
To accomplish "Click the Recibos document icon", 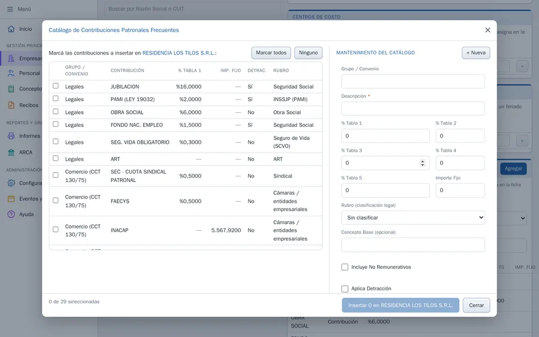I will click(11, 105).
